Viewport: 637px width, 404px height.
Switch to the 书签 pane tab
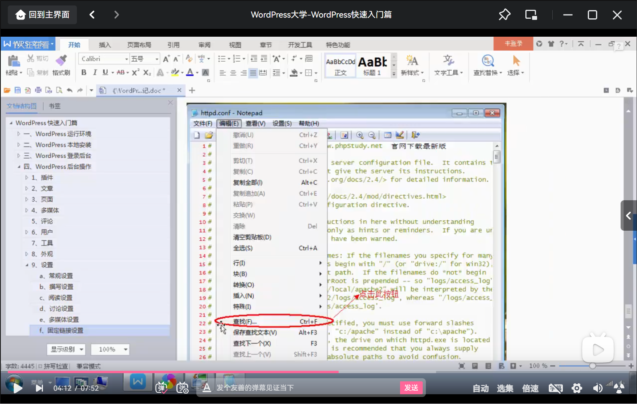click(x=55, y=106)
